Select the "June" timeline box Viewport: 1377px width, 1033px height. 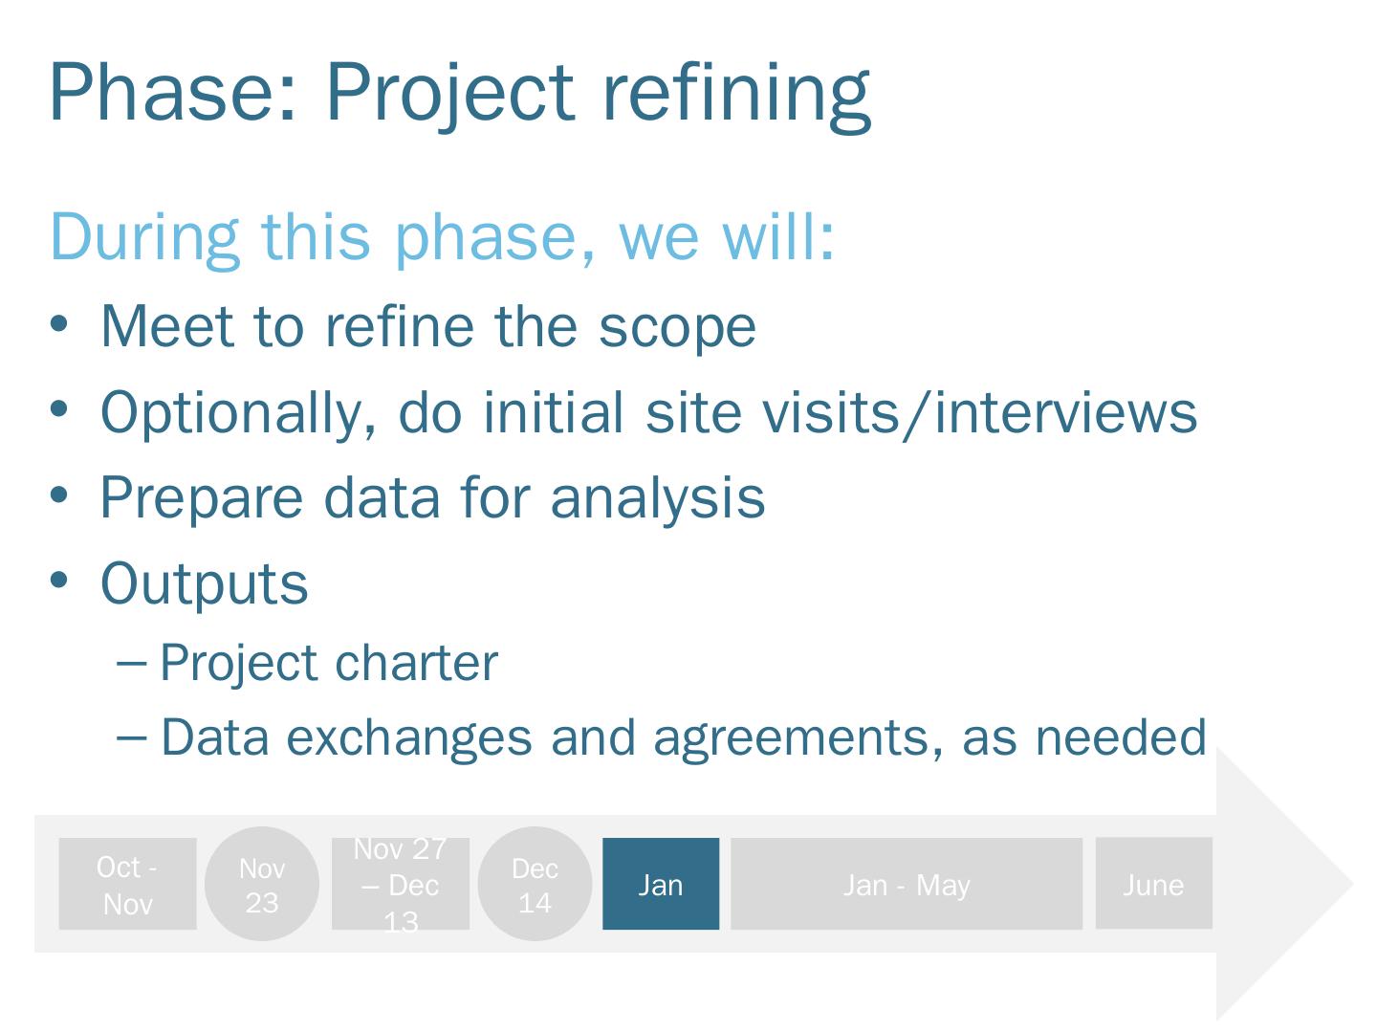(1153, 884)
